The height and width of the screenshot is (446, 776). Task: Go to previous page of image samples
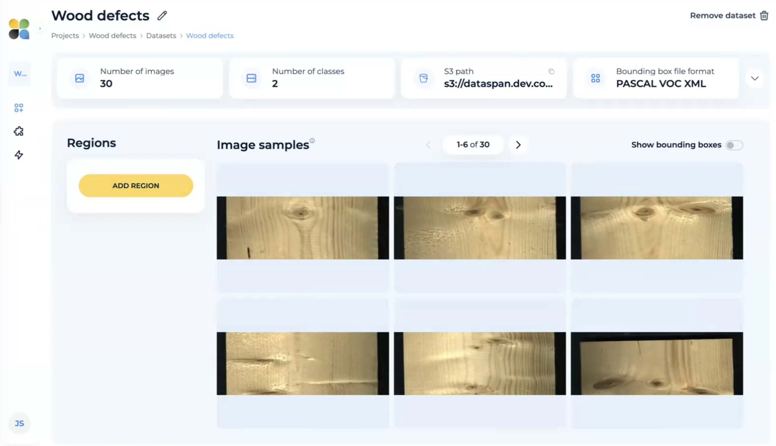pyautogui.click(x=428, y=145)
